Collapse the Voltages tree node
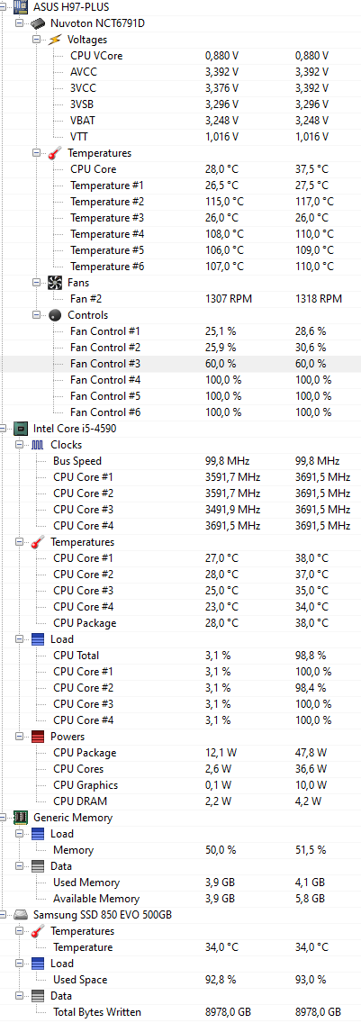The height and width of the screenshot is (1032, 361). coord(37,40)
